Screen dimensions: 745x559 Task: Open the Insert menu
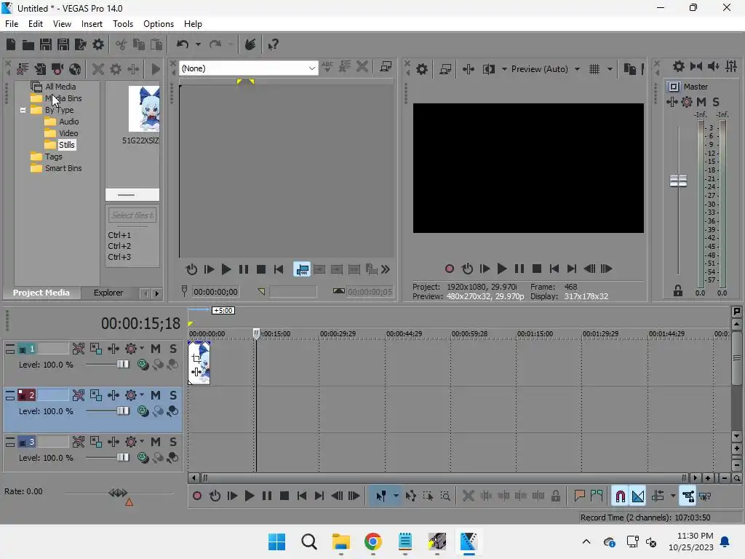point(92,24)
